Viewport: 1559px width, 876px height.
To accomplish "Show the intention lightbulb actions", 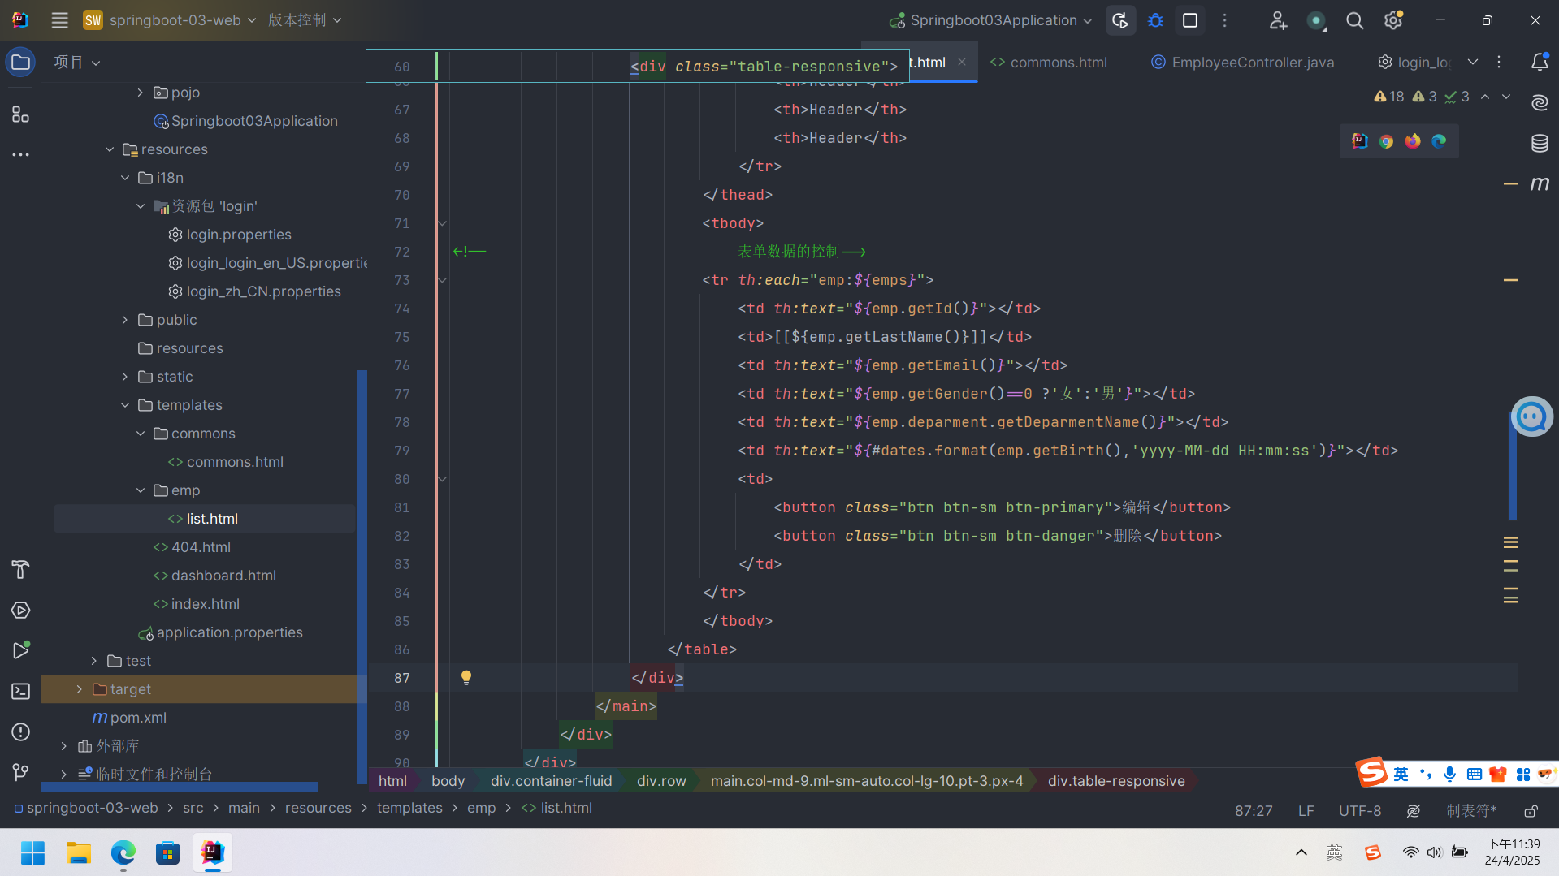I will [466, 677].
